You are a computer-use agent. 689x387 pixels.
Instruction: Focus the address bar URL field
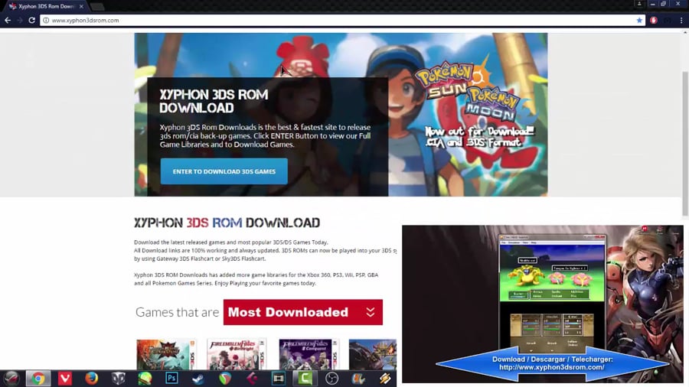point(343,20)
